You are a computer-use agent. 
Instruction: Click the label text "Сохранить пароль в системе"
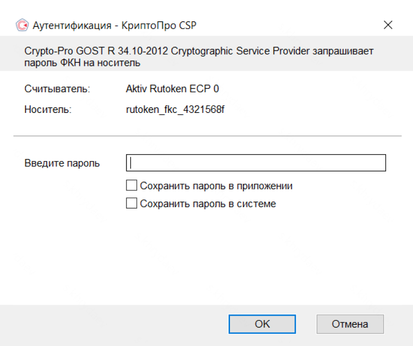208,203
